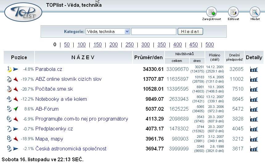
Task: Click the Dnešní předpověď column header
Action: (234, 57)
